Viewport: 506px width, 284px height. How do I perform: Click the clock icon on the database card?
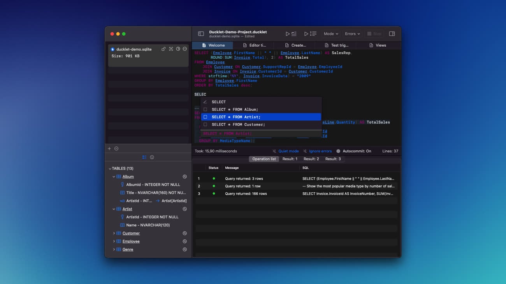(x=178, y=49)
